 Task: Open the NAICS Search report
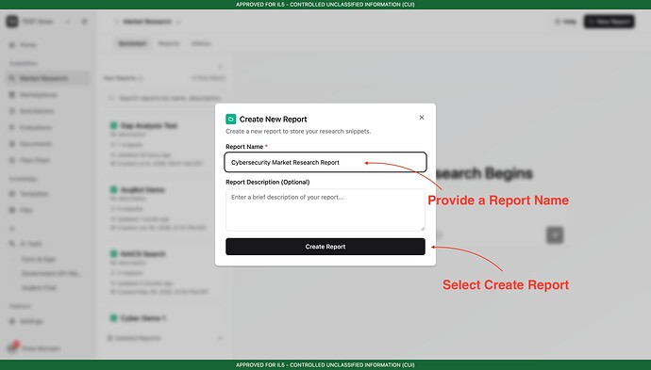pyautogui.click(x=142, y=254)
